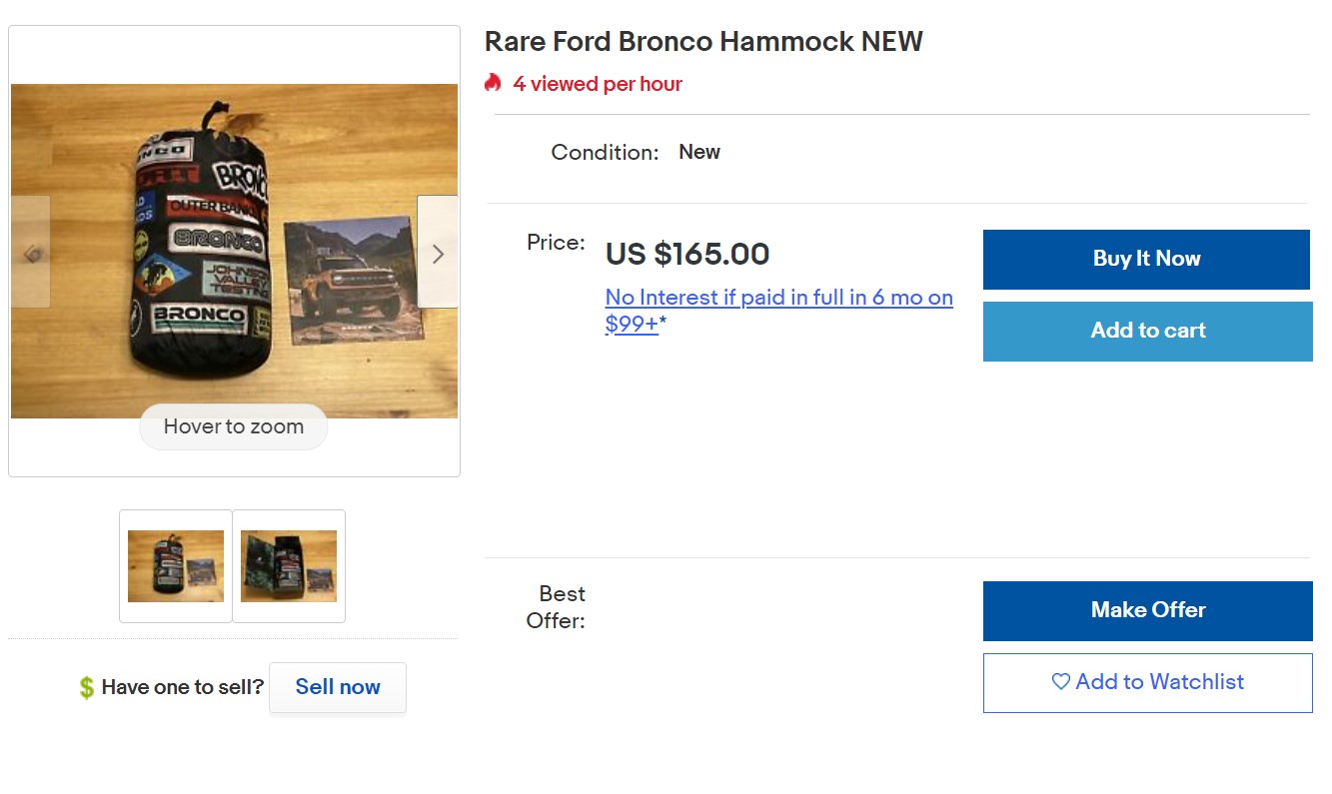Click the Condition value New
This screenshot has height=794, width=1332.
[x=699, y=152]
